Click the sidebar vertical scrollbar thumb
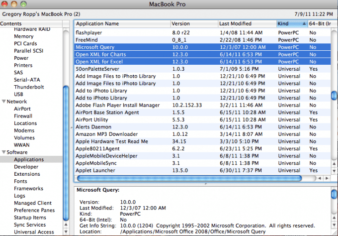Image resolution: width=338 pixels, height=236 pixels. pos(66,153)
